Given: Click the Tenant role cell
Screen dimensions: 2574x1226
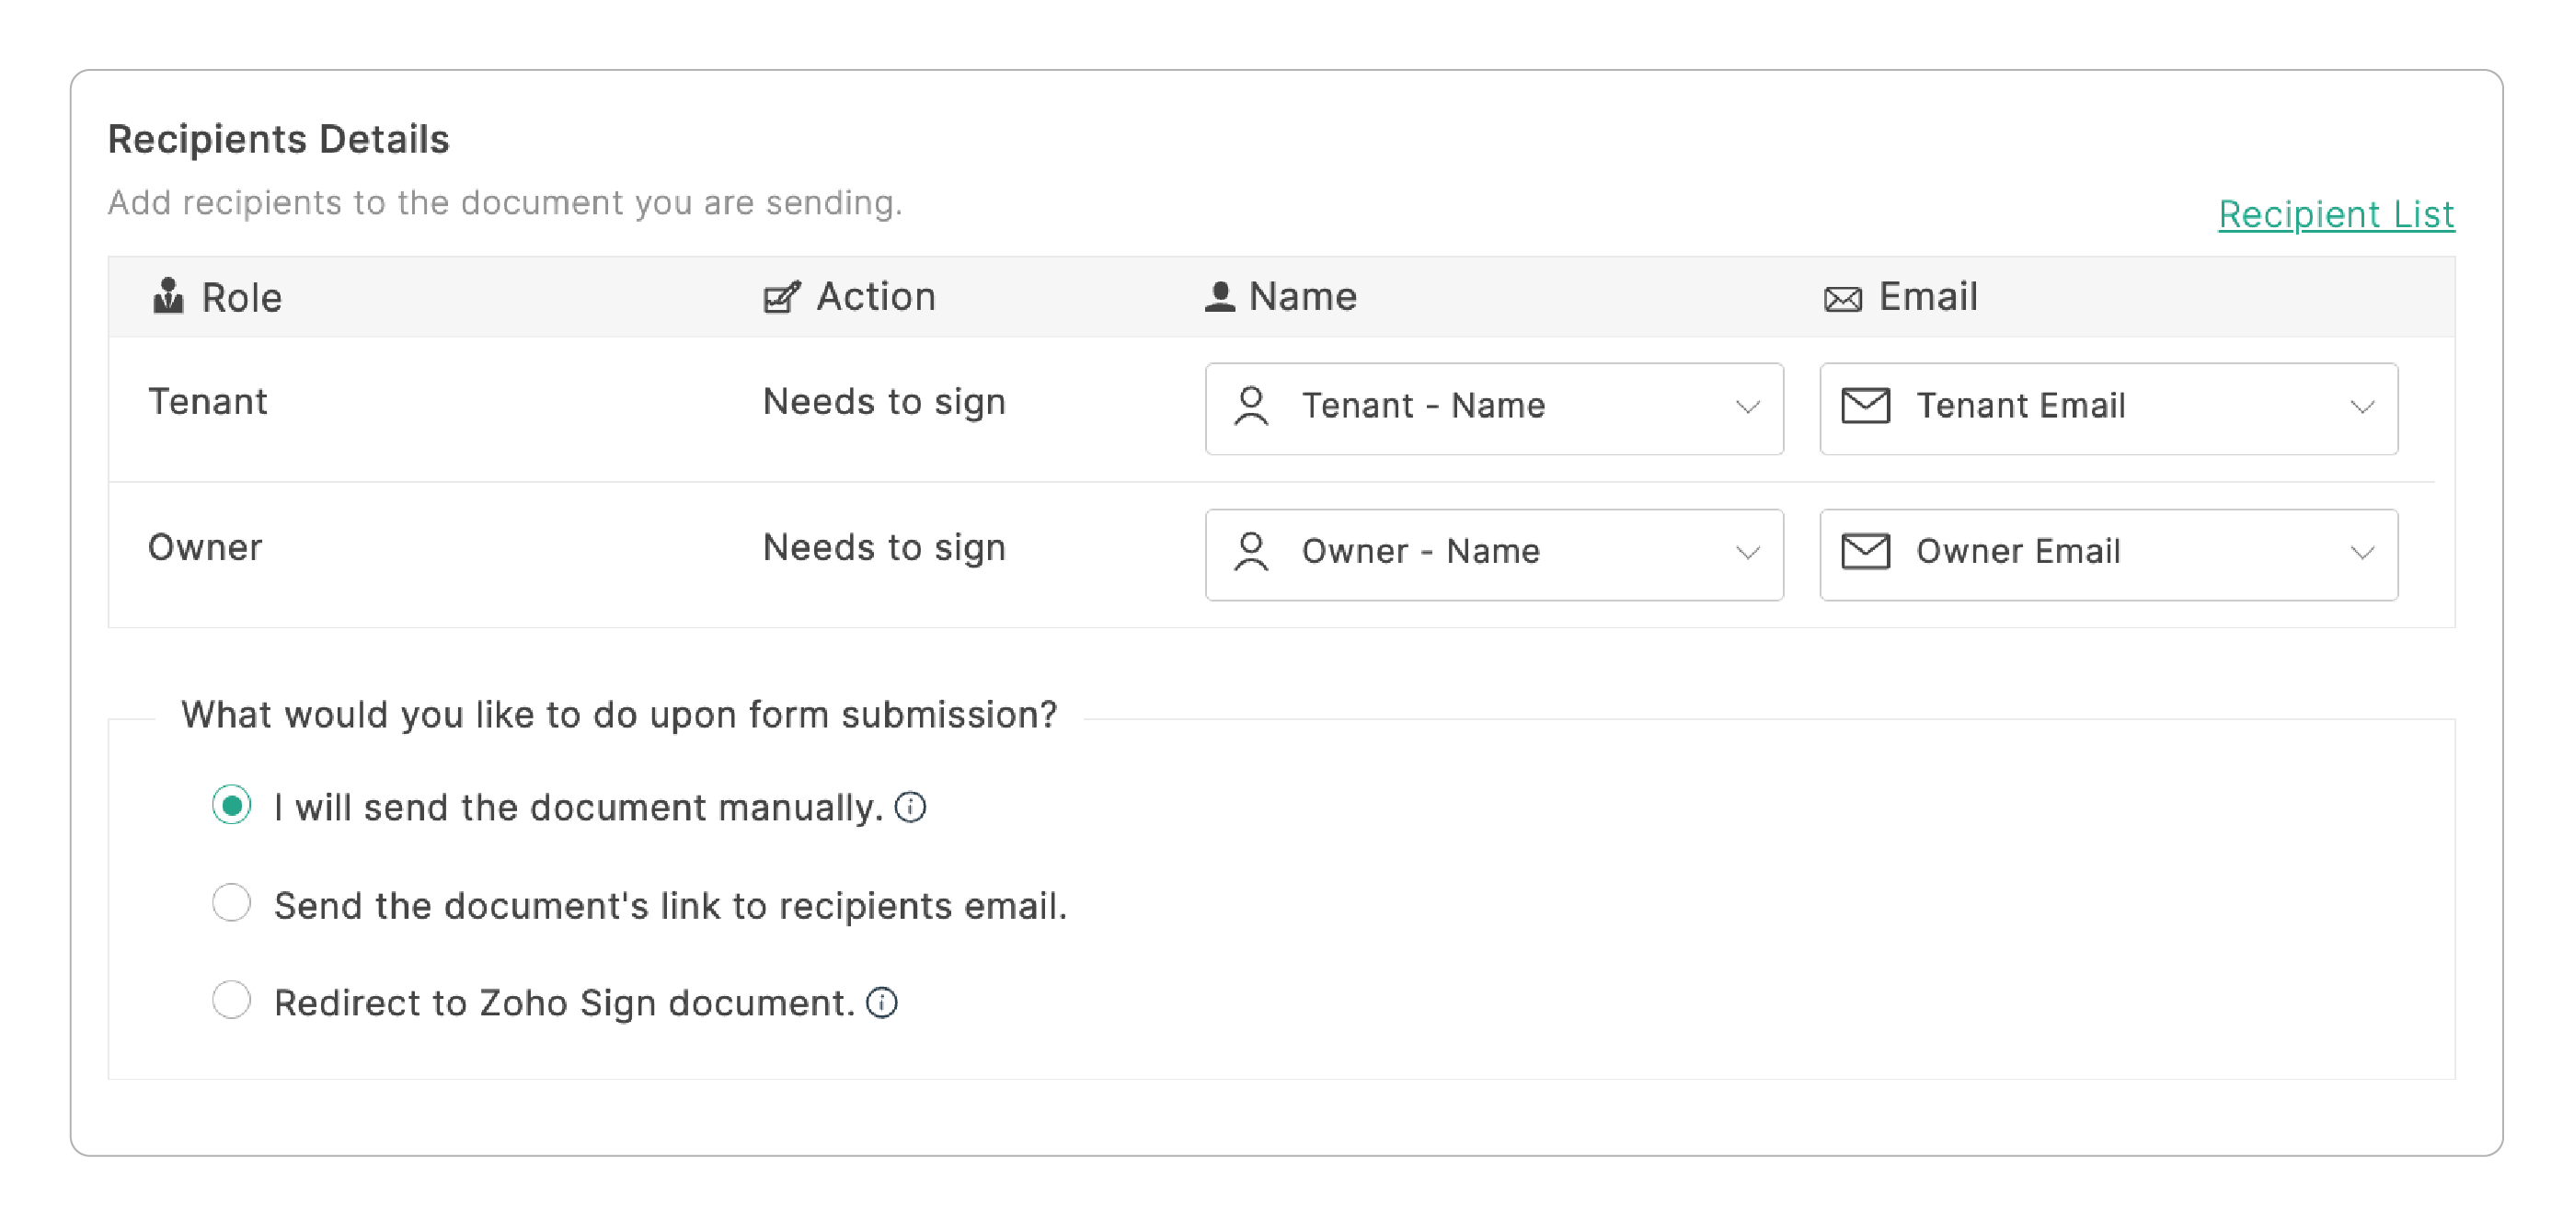Looking at the screenshot, I should coord(208,402).
